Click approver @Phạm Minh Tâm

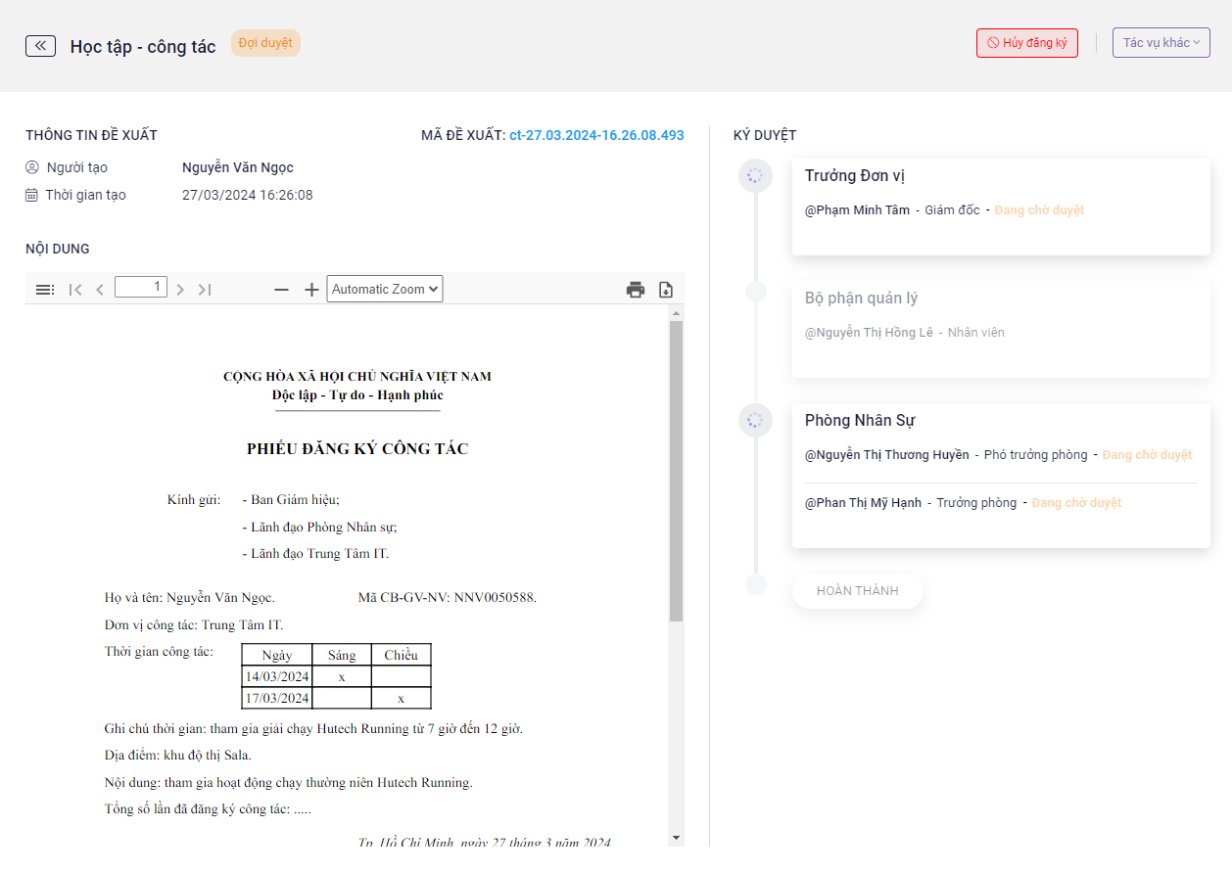(x=857, y=210)
